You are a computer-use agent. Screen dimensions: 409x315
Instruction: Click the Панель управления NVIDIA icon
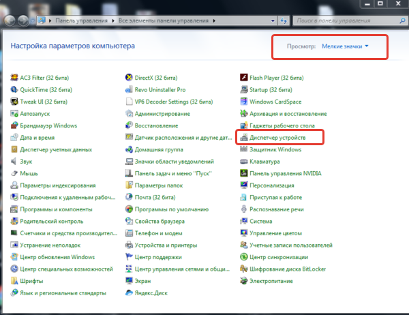click(244, 173)
